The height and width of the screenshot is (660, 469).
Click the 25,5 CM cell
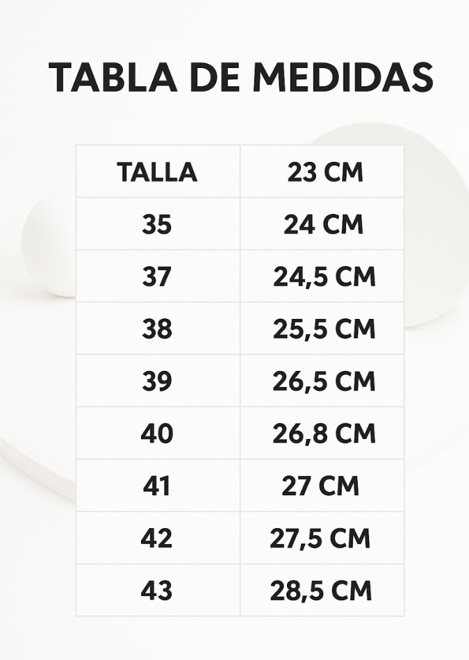pyautogui.click(x=324, y=329)
